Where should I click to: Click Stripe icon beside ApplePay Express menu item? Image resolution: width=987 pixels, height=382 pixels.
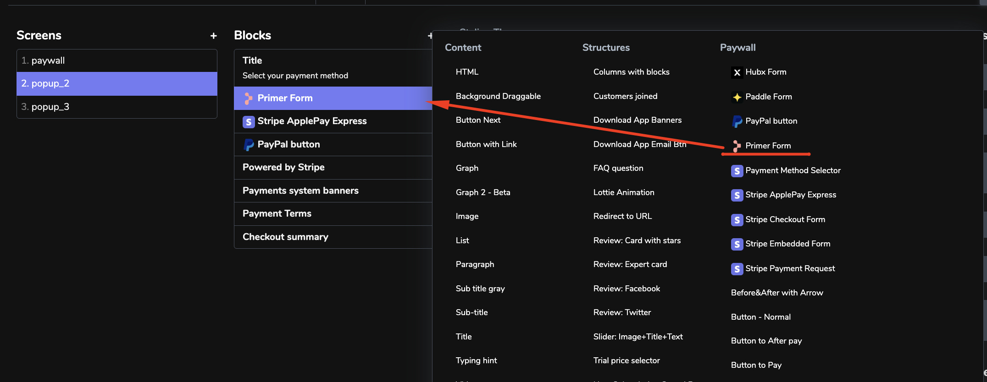737,195
